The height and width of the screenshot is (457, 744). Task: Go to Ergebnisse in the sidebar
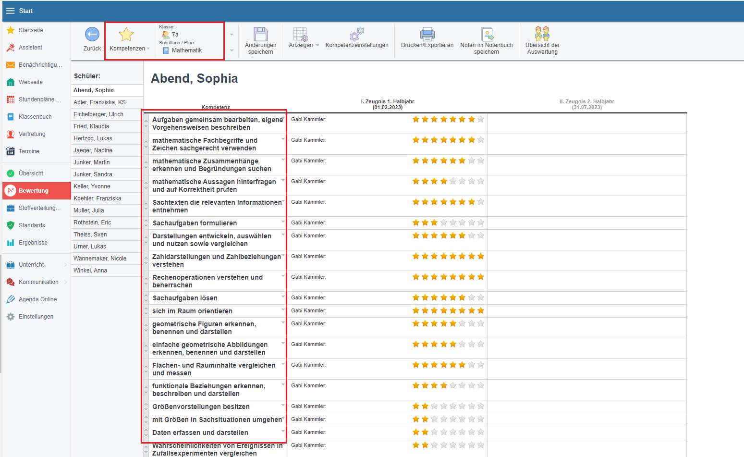(x=33, y=243)
